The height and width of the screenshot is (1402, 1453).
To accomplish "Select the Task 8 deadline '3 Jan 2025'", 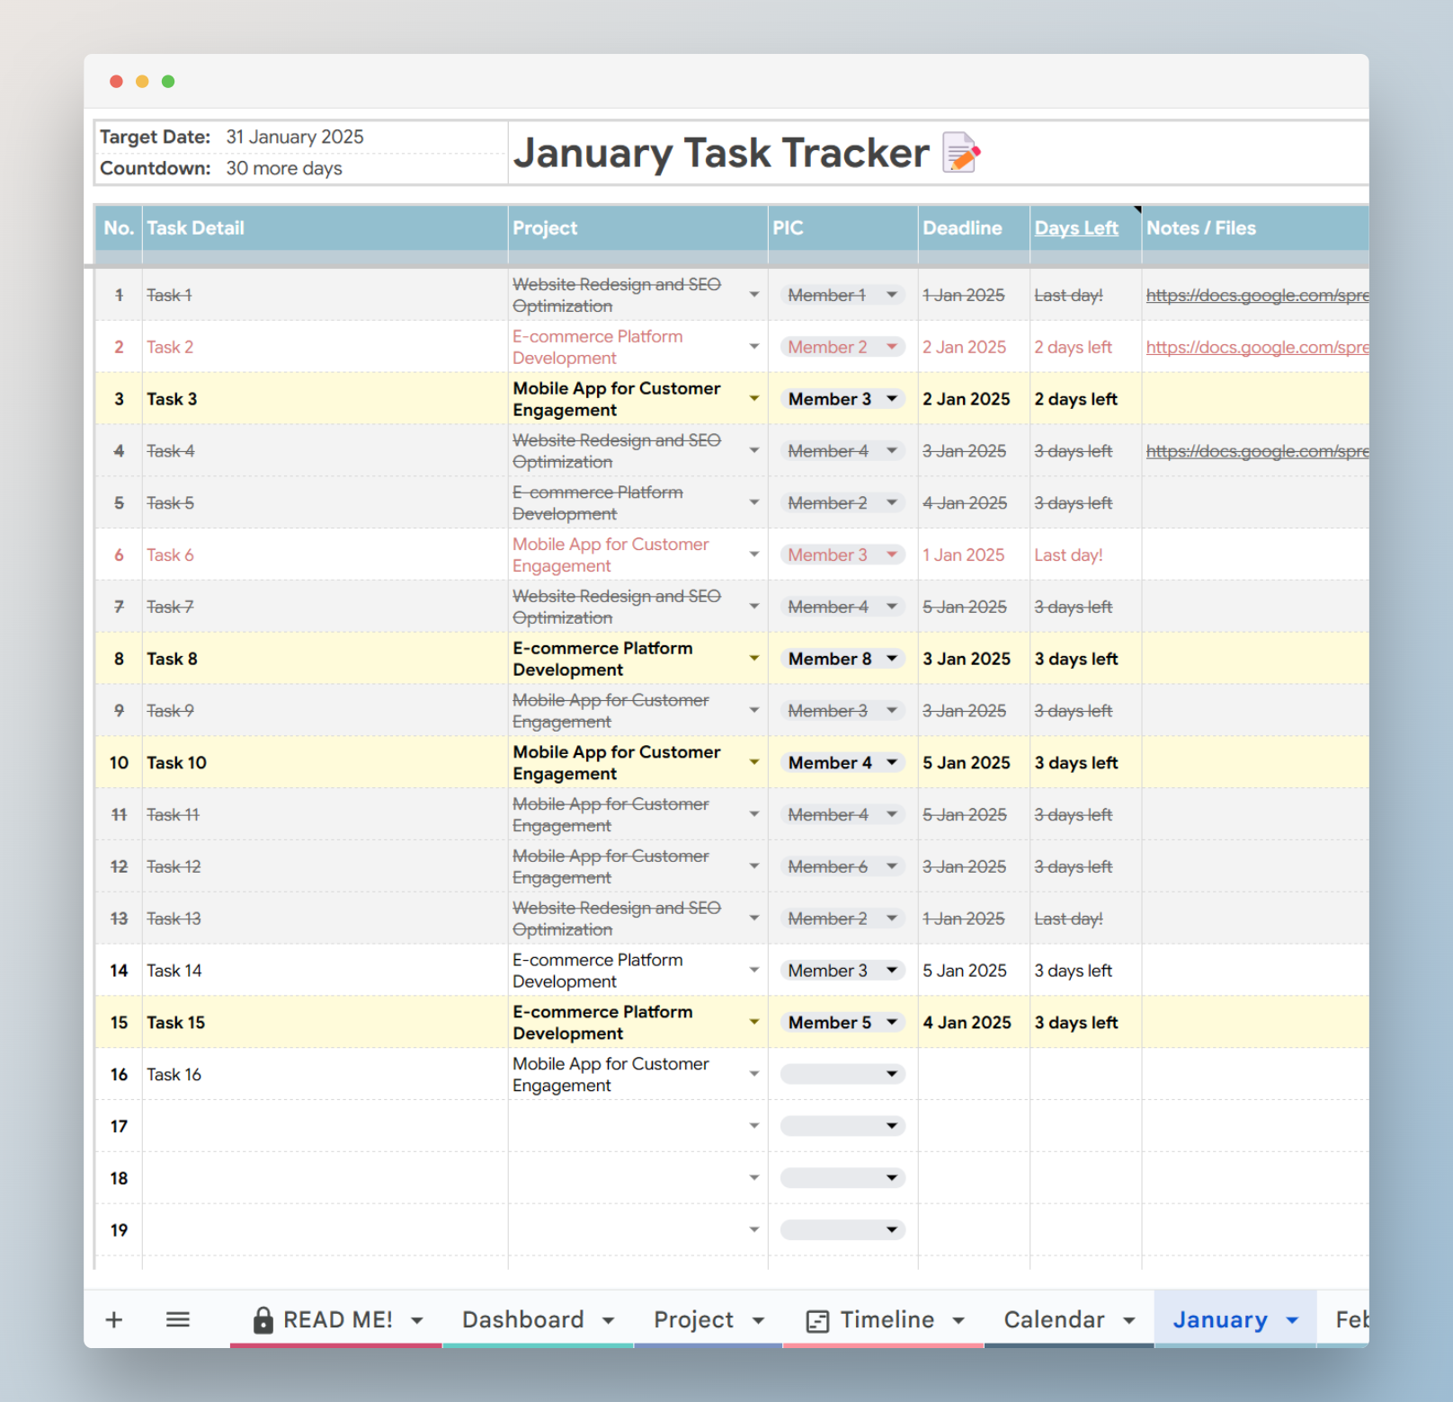I will [974, 659].
